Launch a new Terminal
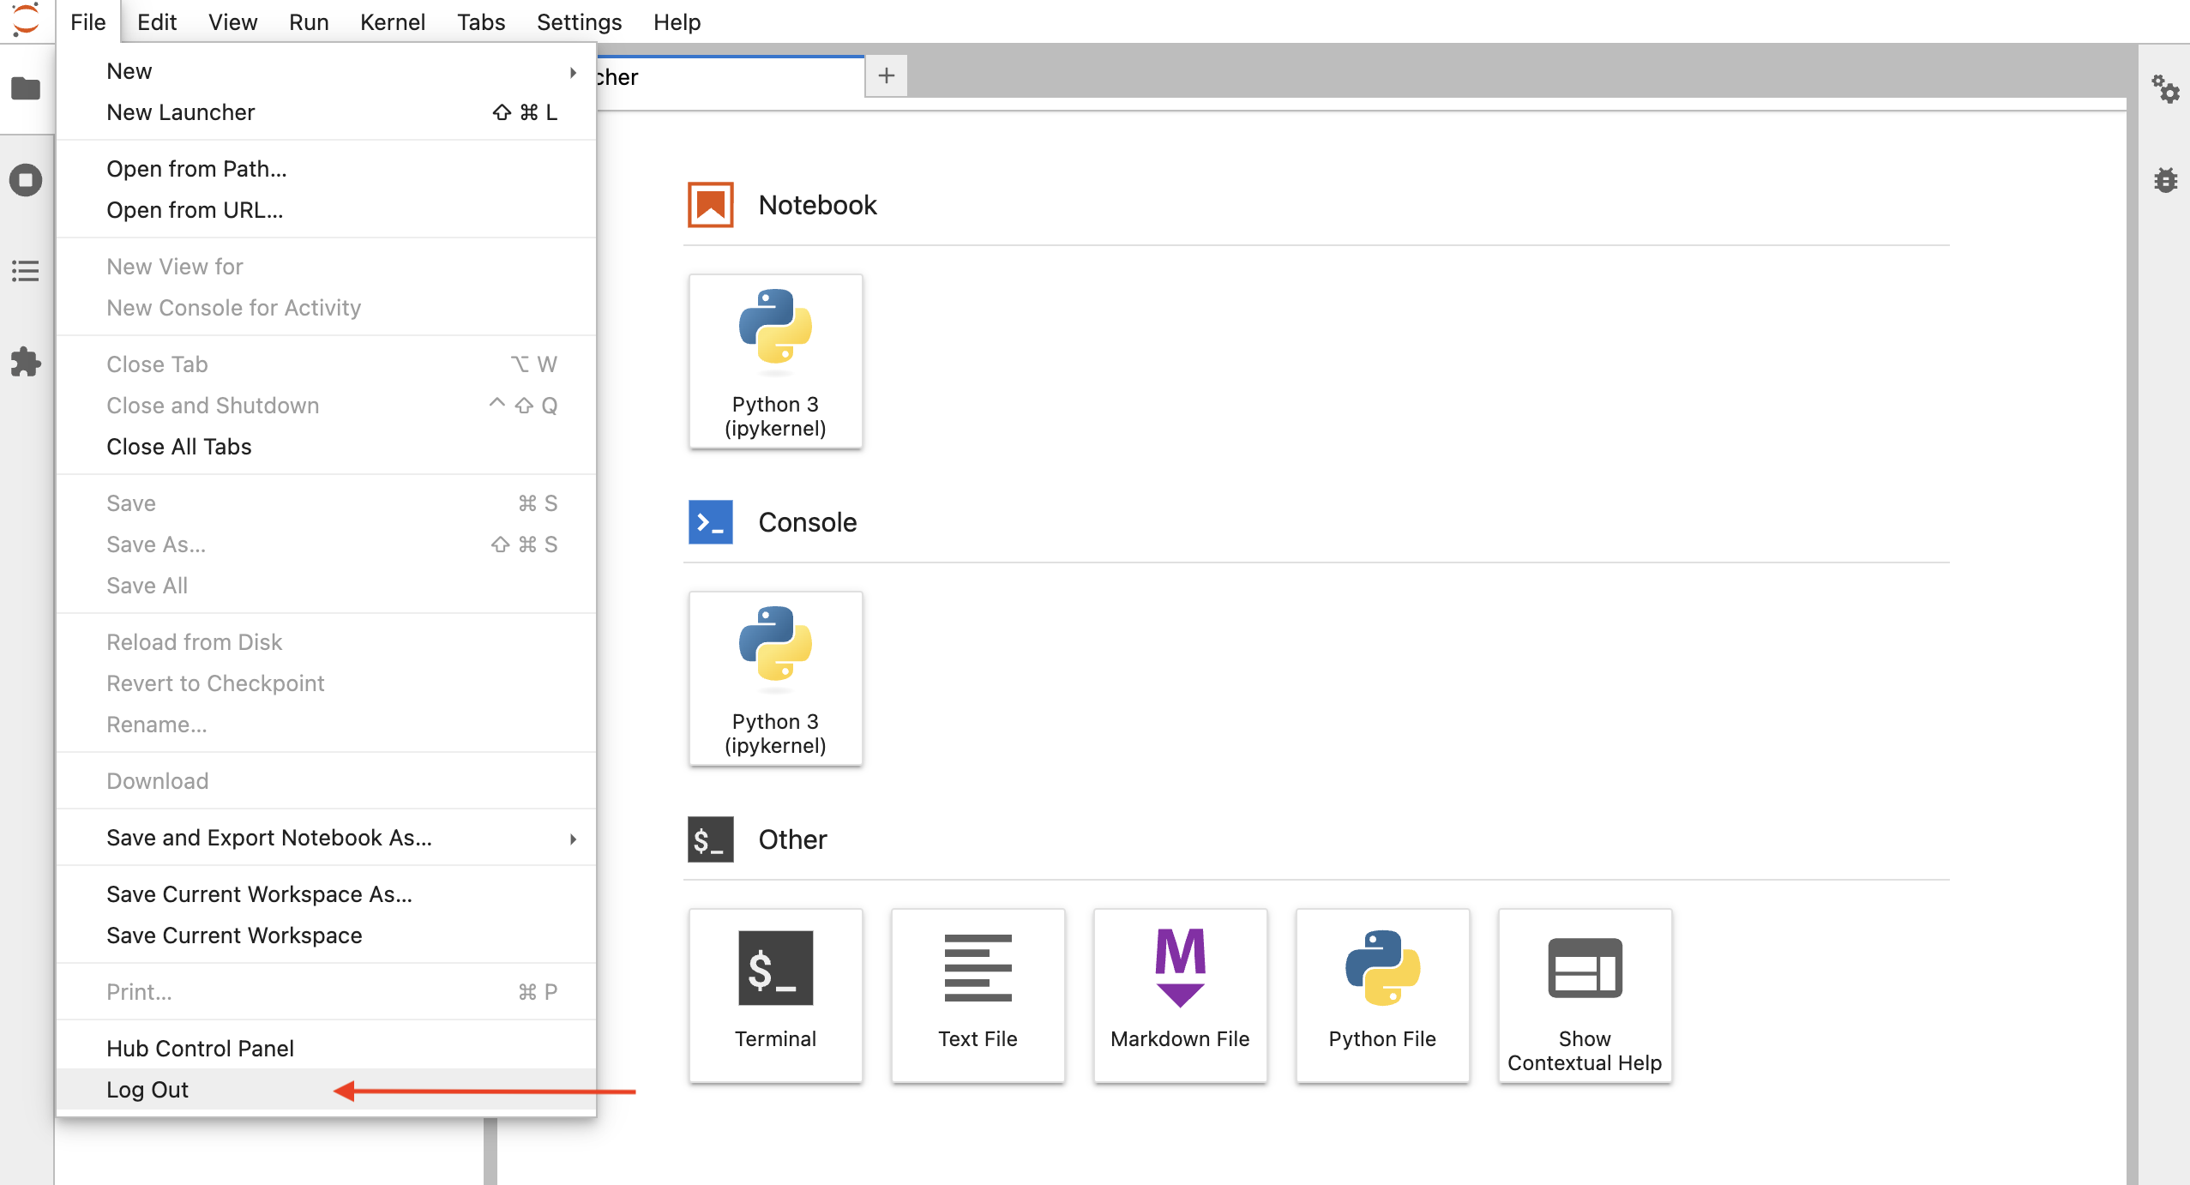 point(775,995)
